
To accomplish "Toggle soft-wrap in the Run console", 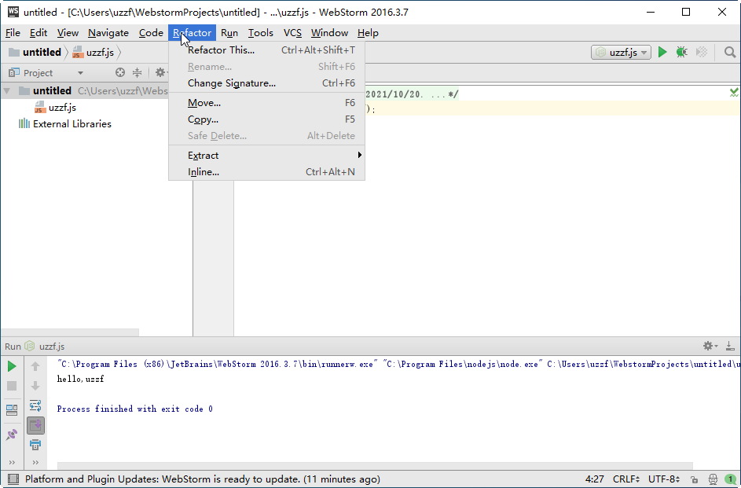I will pos(35,405).
